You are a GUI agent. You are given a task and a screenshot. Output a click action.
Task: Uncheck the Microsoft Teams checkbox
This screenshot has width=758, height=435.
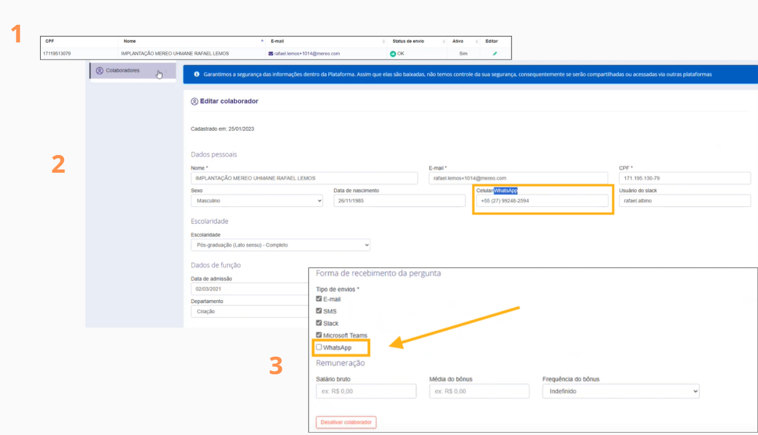[319, 335]
